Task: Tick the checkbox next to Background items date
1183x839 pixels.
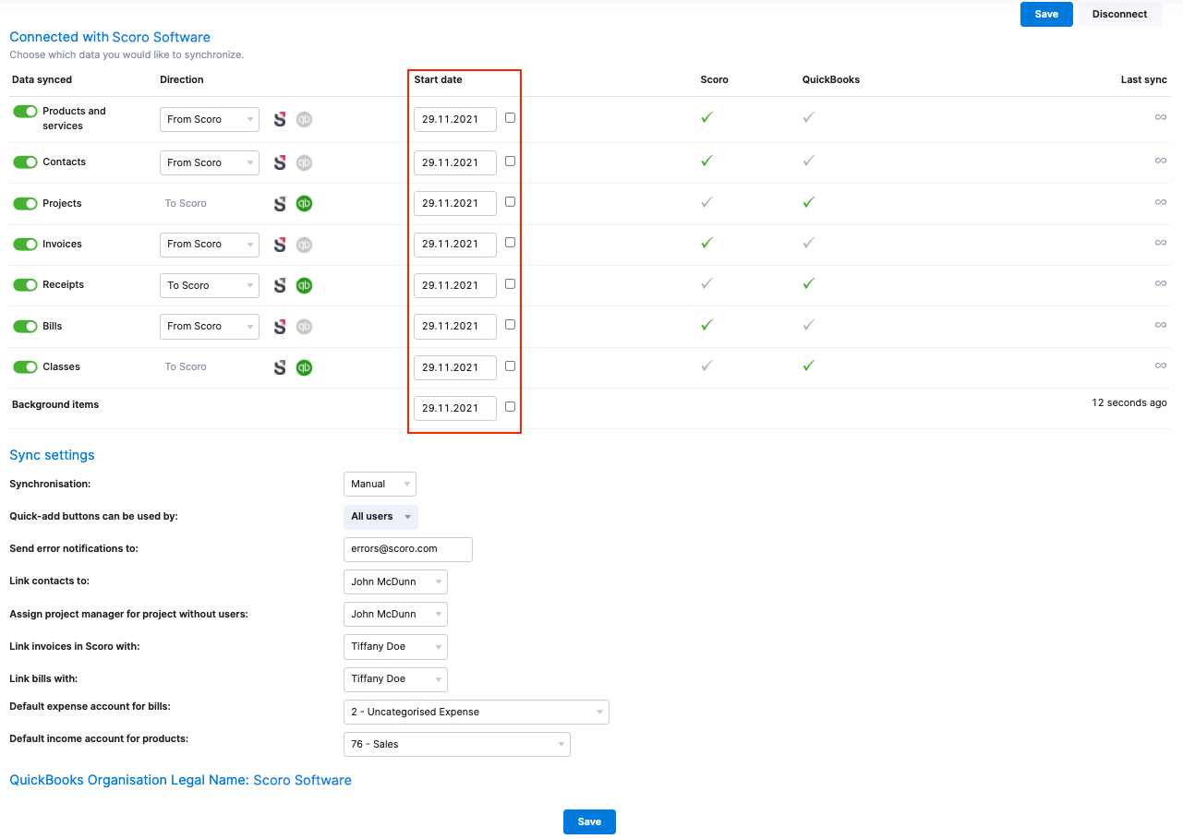Action: coord(510,407)
